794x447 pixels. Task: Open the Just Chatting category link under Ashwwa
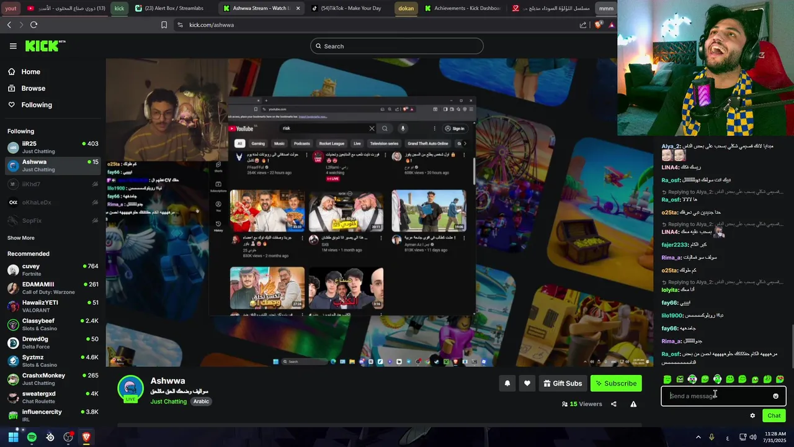coord(169,402)
